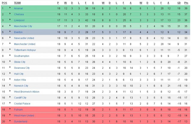Toggle the arrow beside Manchester United
192x124 pixels.
click(10, 44)
